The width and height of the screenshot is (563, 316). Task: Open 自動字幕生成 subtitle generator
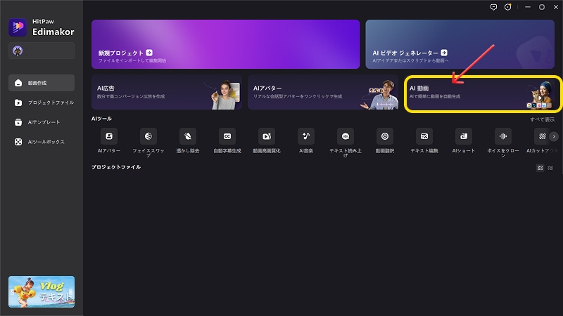[x=227, y=136]
